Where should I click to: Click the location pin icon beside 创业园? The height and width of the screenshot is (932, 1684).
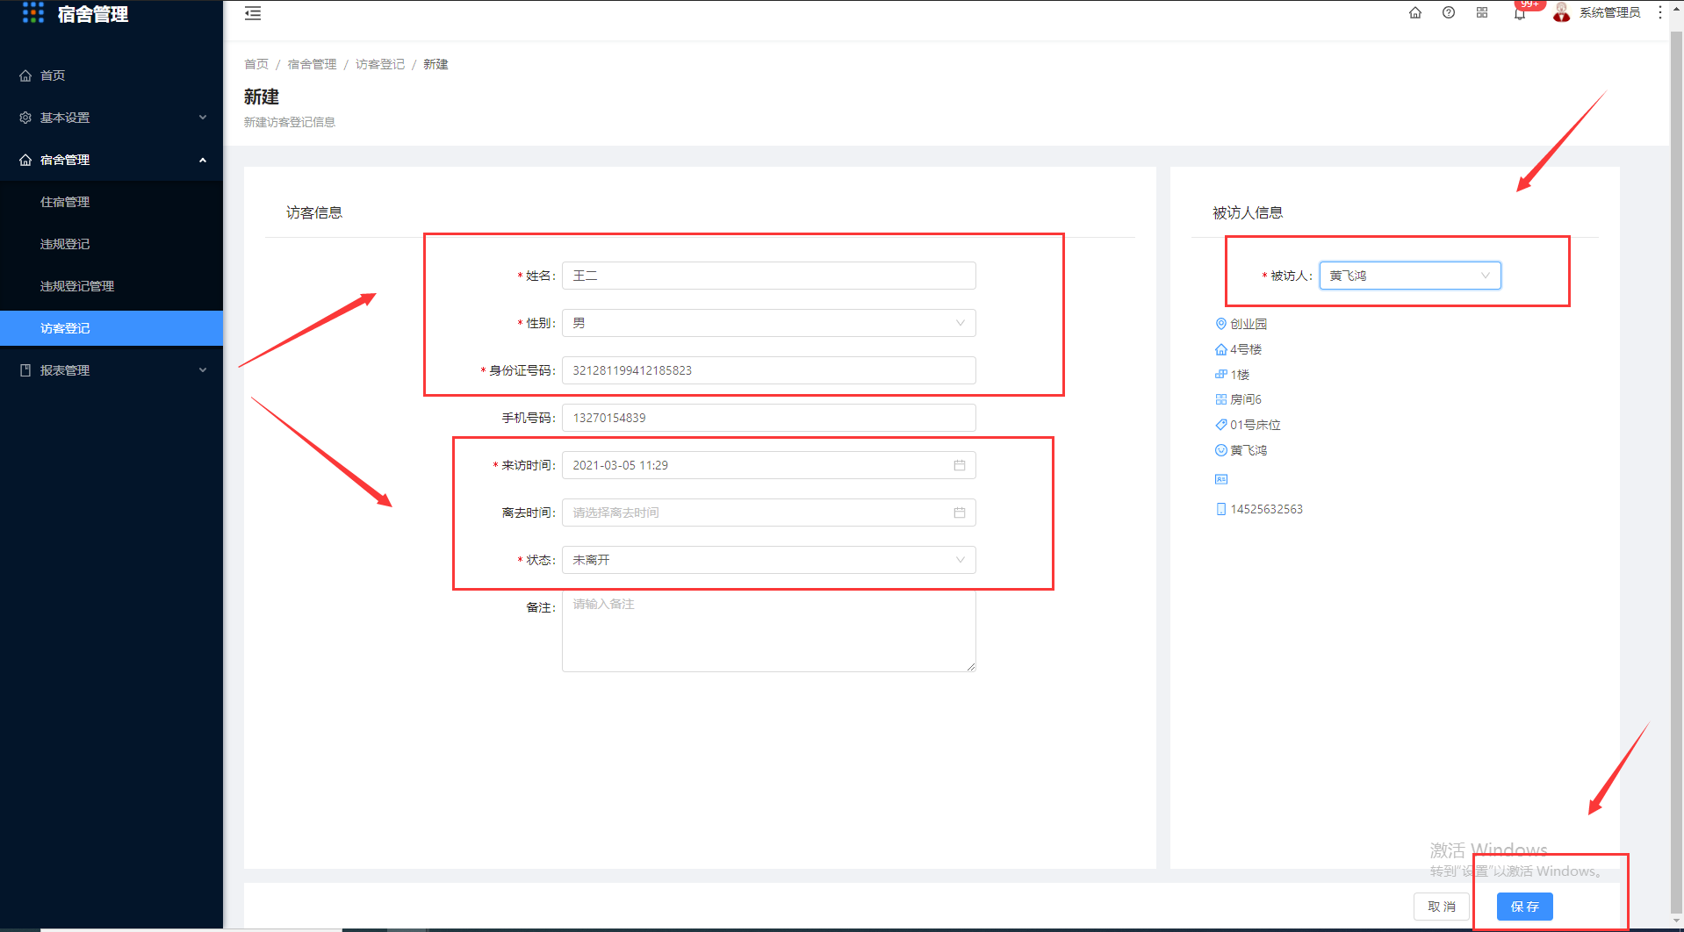(1220, 324)
